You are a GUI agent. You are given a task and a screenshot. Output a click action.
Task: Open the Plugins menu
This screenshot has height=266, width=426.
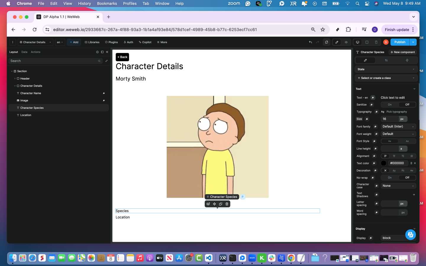point(112,42)
